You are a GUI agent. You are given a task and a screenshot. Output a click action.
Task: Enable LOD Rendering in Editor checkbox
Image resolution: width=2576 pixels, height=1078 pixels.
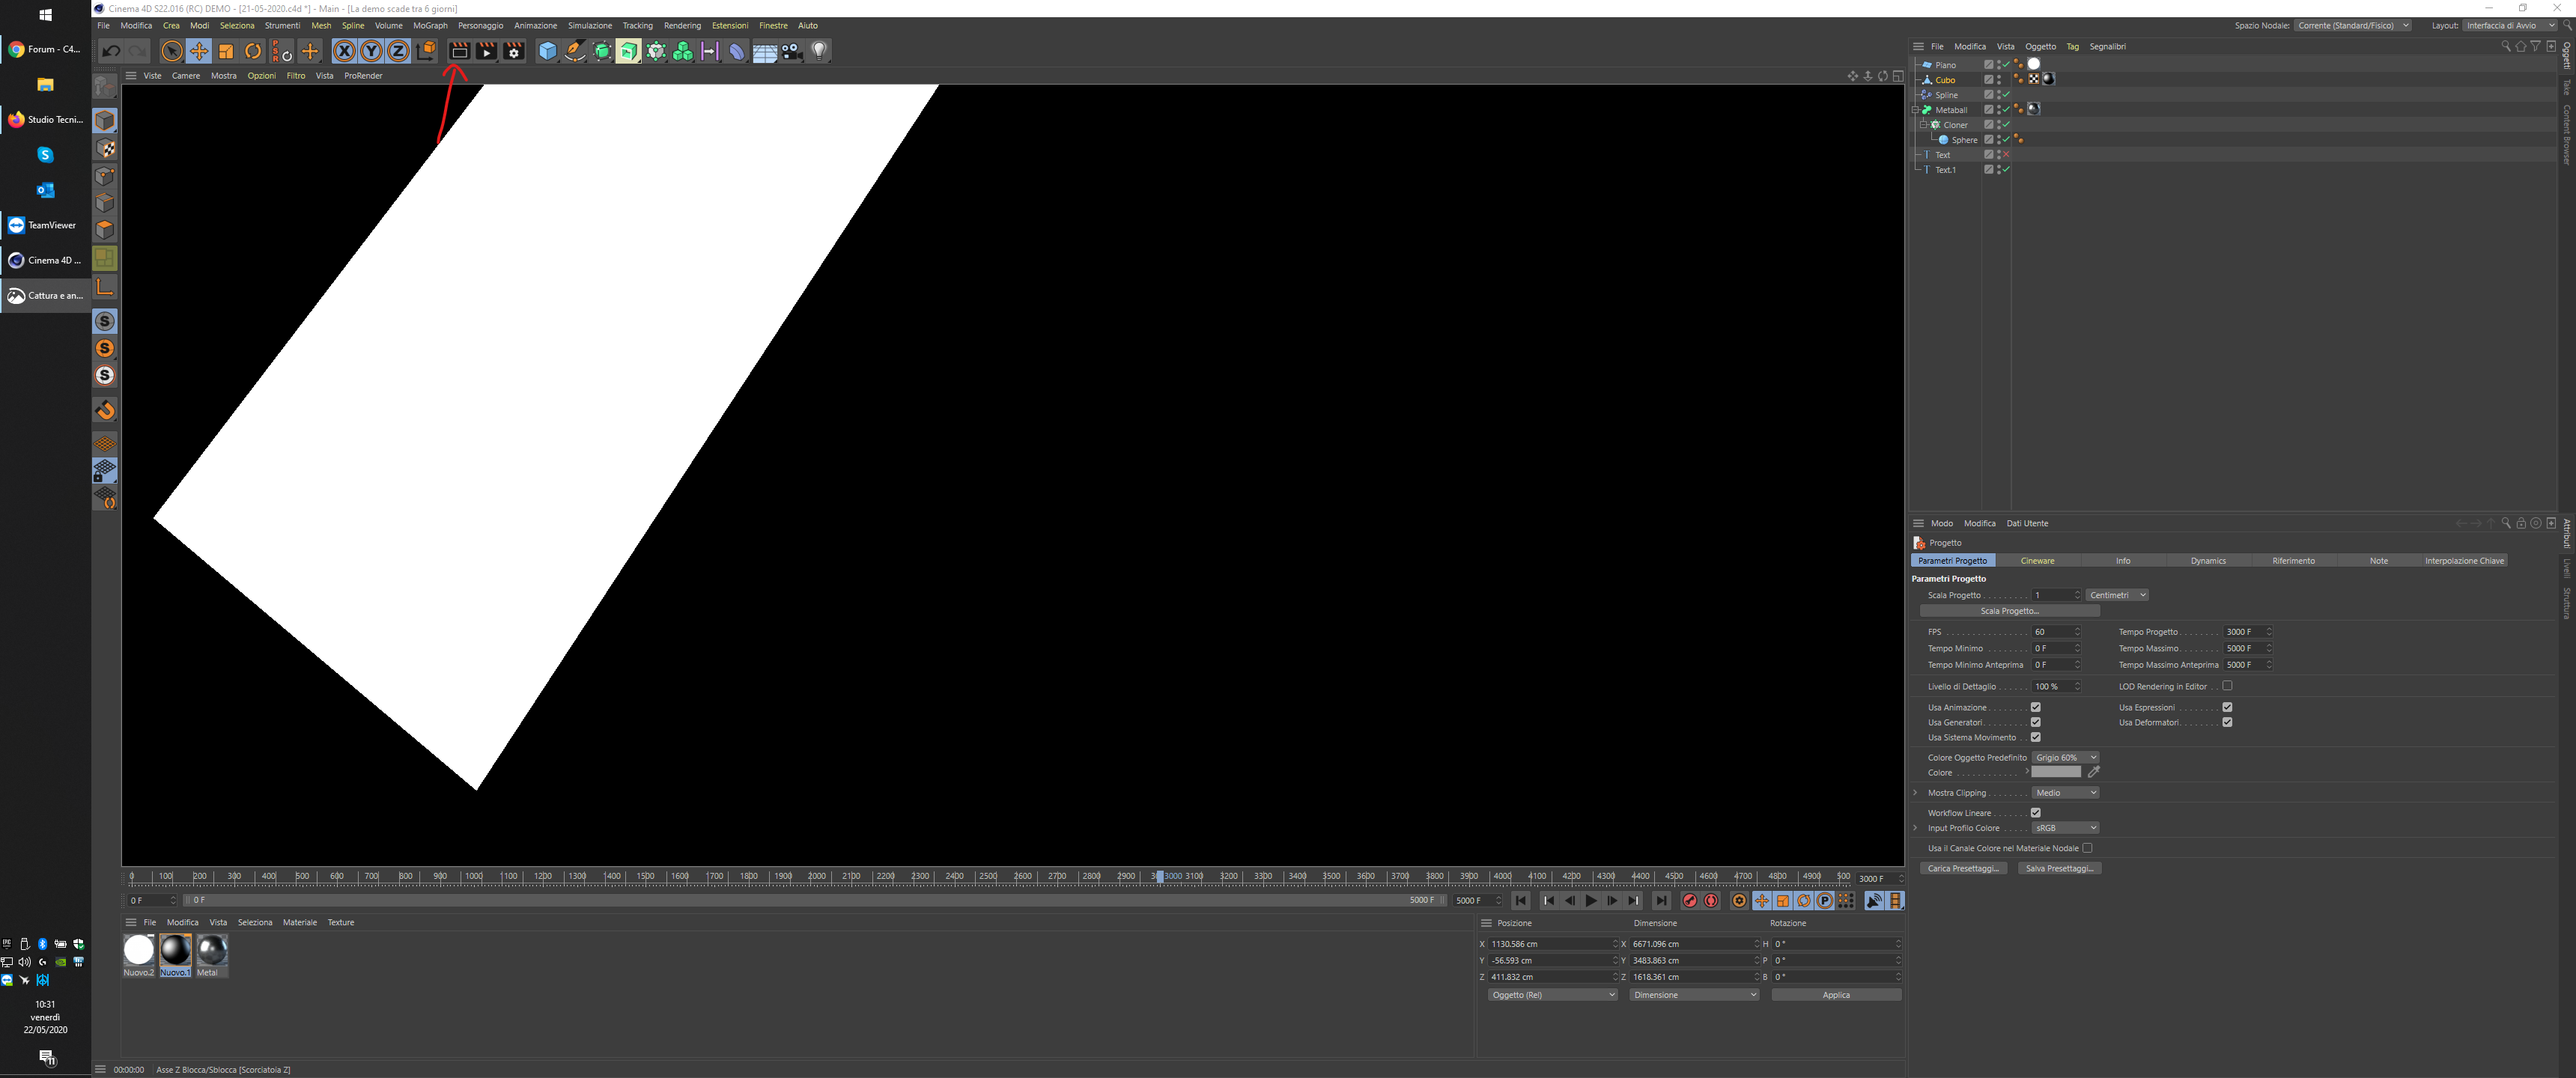(x=2227, y=686)
